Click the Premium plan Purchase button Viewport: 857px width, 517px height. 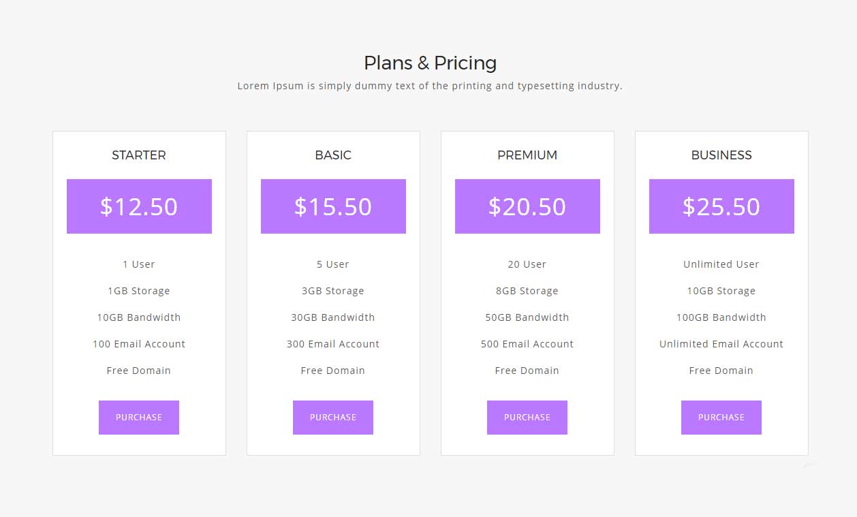(x=527, y=418)
